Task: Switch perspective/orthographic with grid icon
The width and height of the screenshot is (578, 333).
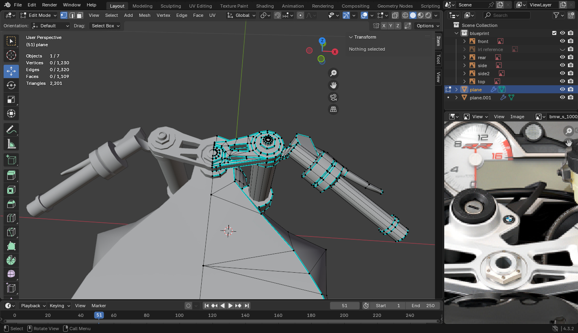Action: tap(333, 109)
